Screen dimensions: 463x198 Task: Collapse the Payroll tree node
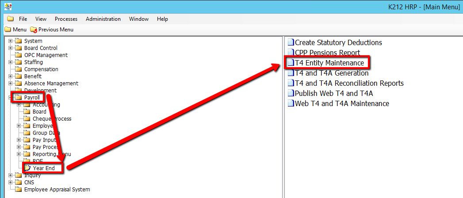click(11, 98)
